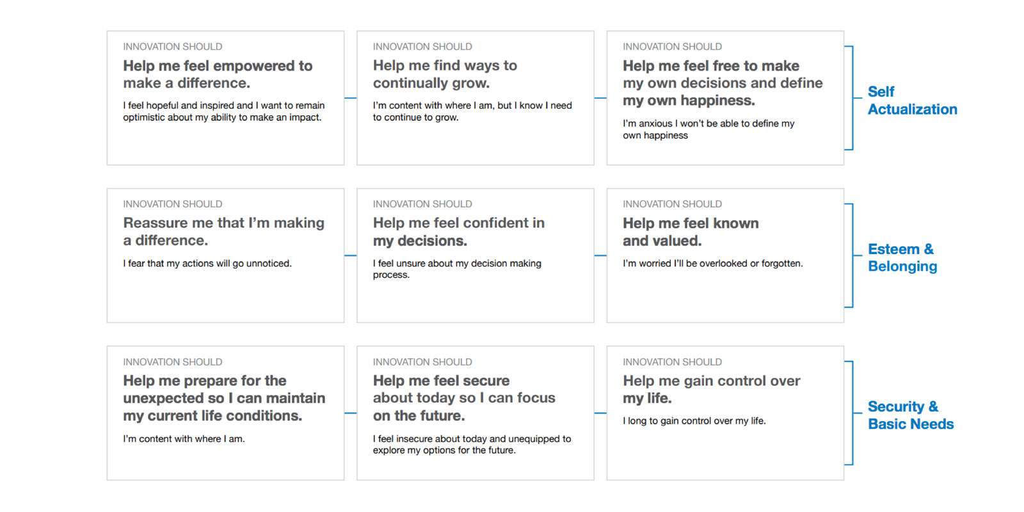Open the 'Help me prepare for the unexpected' card
The width and height of the screenshot is (1024, 512).
[225, 413]
